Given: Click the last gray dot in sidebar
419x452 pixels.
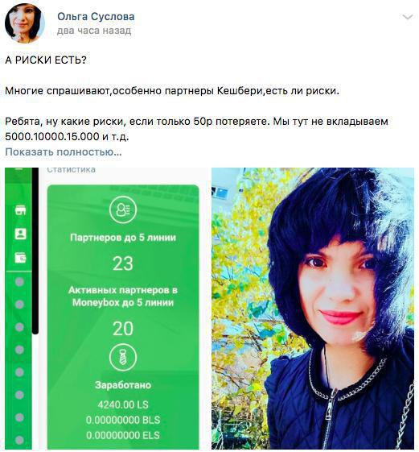Looking at the screenshot, I should tap(19, 440).
